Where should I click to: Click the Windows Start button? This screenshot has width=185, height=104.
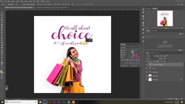pyautogui.click(x=2, y=102)
